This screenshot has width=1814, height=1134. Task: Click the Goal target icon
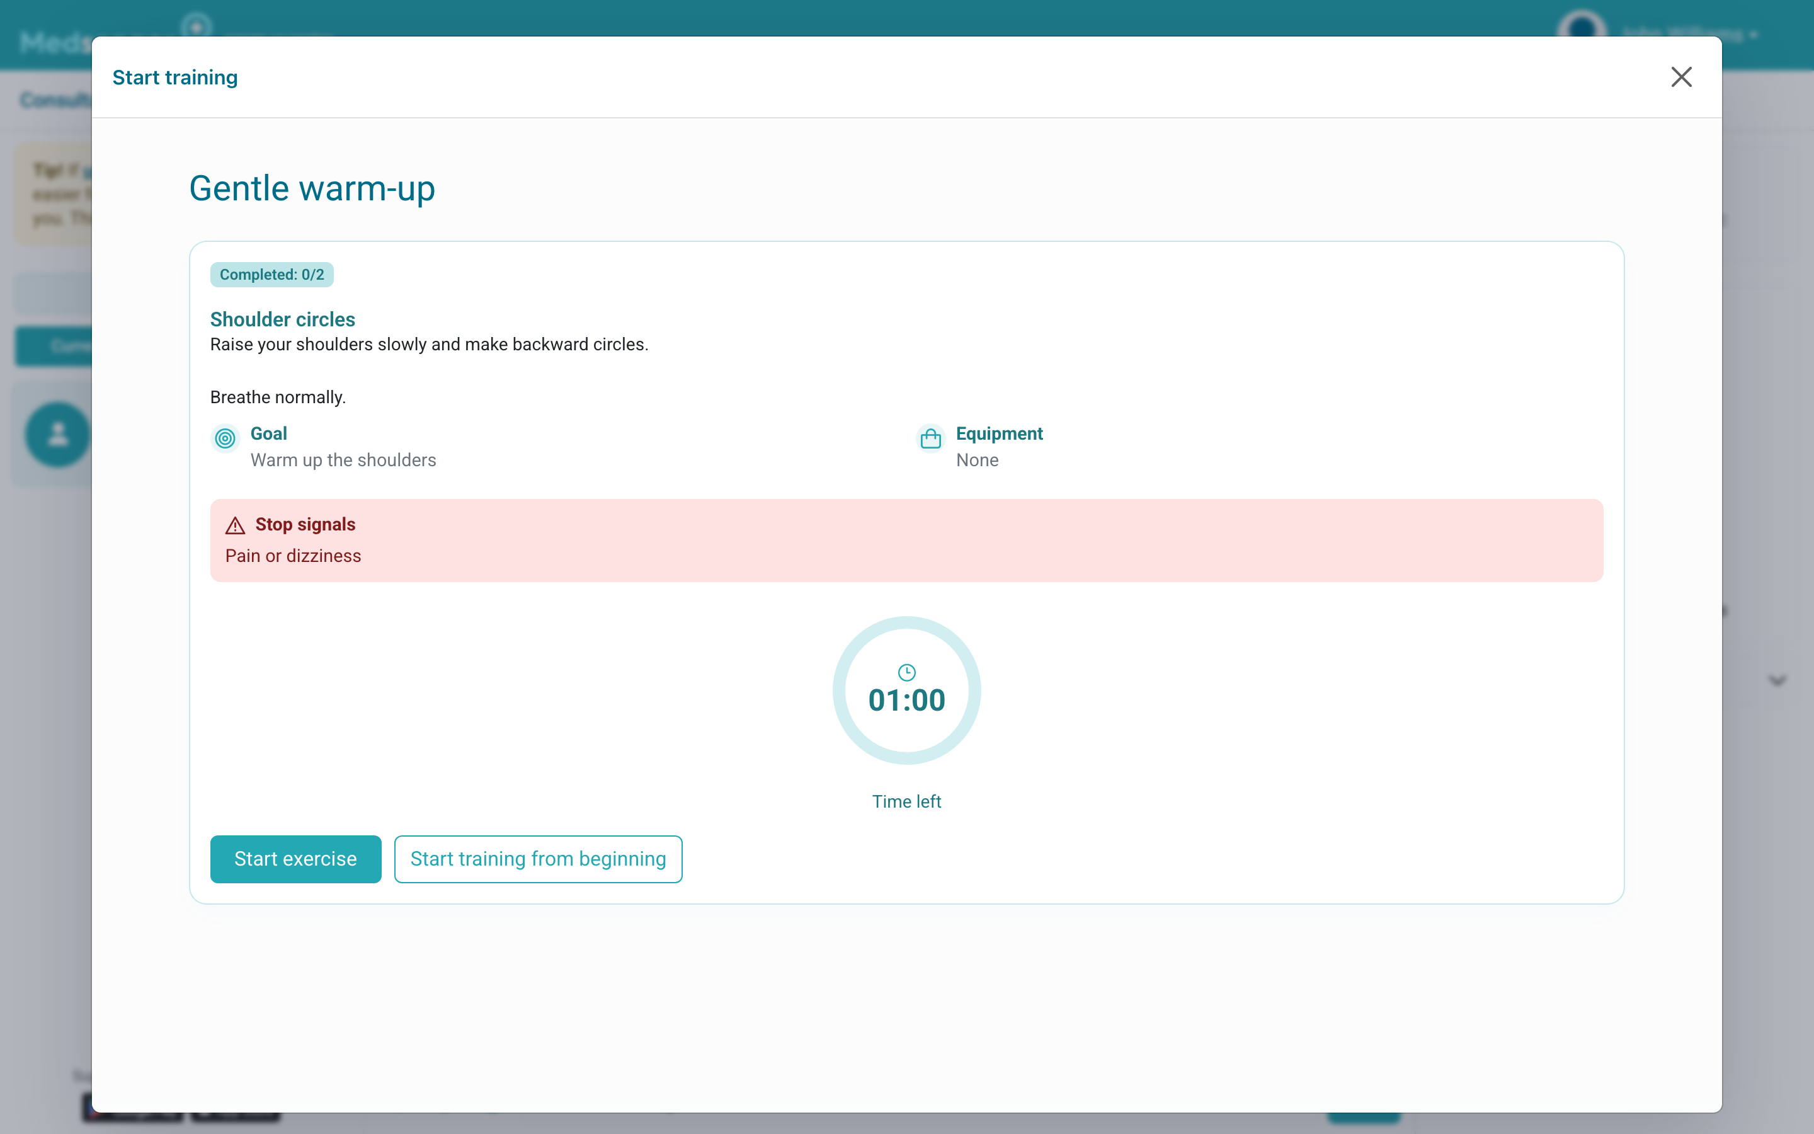(x=225, y=438)
